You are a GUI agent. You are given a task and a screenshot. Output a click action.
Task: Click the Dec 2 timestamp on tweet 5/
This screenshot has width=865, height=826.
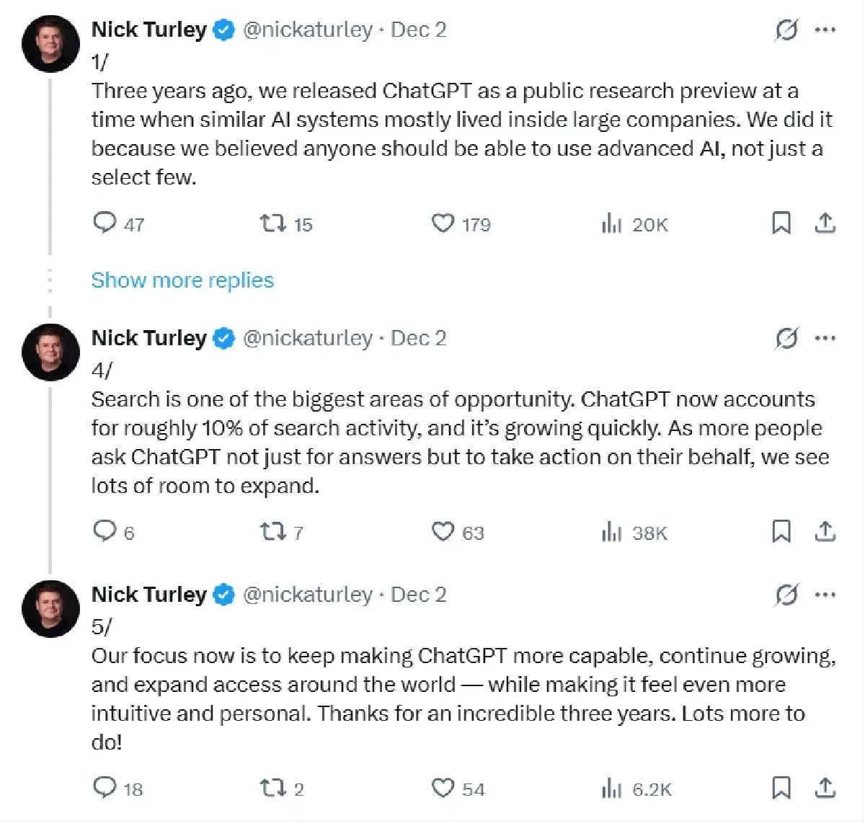click(x=418, y=595)
